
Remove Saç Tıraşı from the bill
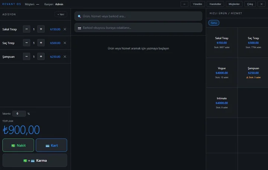65,43
